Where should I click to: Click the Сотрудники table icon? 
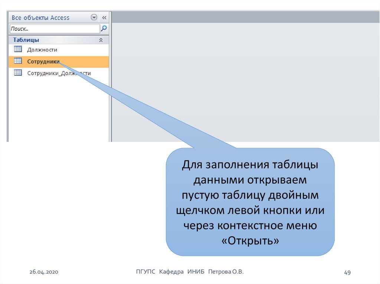tap(18, 61)
